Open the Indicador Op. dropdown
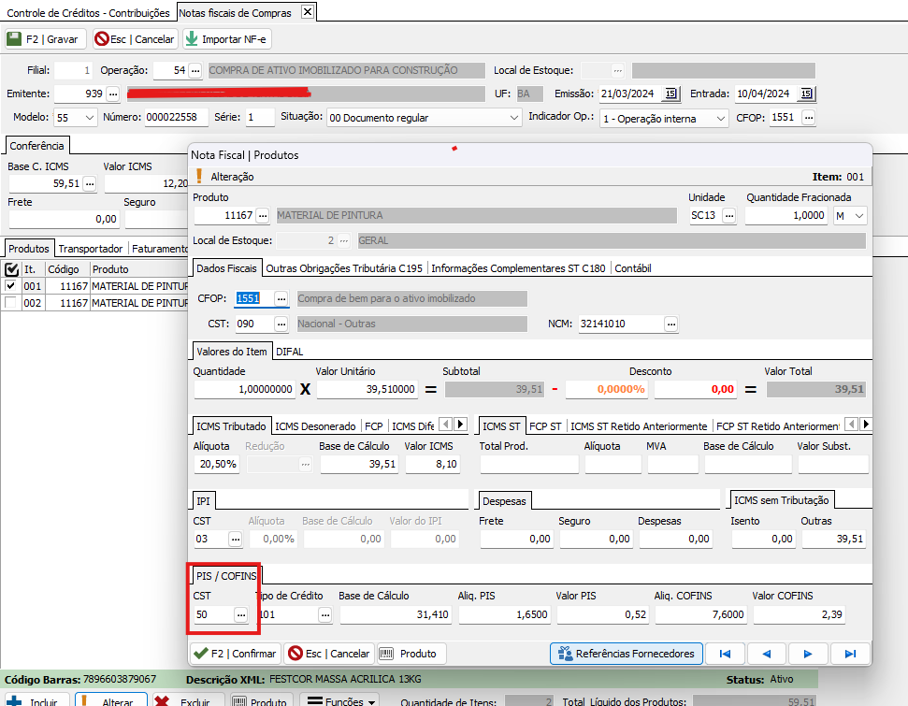 tap(720, 118)
